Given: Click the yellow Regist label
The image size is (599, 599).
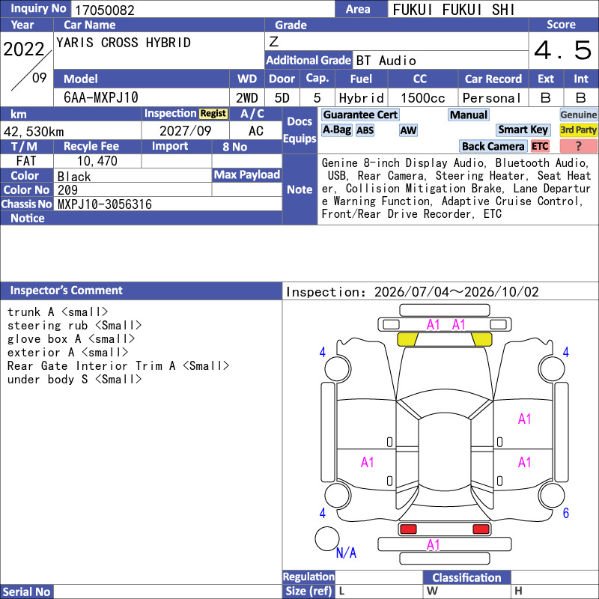Looking at the screenshot, I should coord(213,114).
